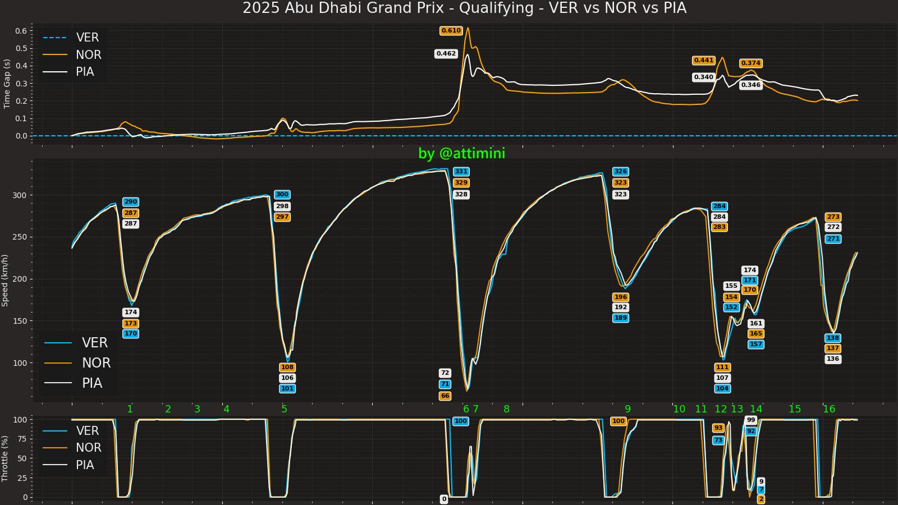Screen dimensions: 898x505
Task: Click the 189 speed label
Action: point(621,318)
